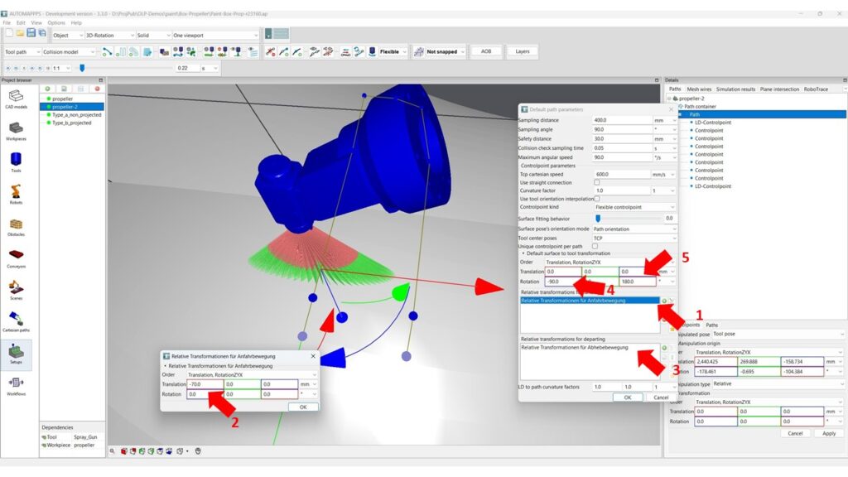Open the Cartesian paths section
This screenshot has width=848, height=477.
[x=17, y=322]
